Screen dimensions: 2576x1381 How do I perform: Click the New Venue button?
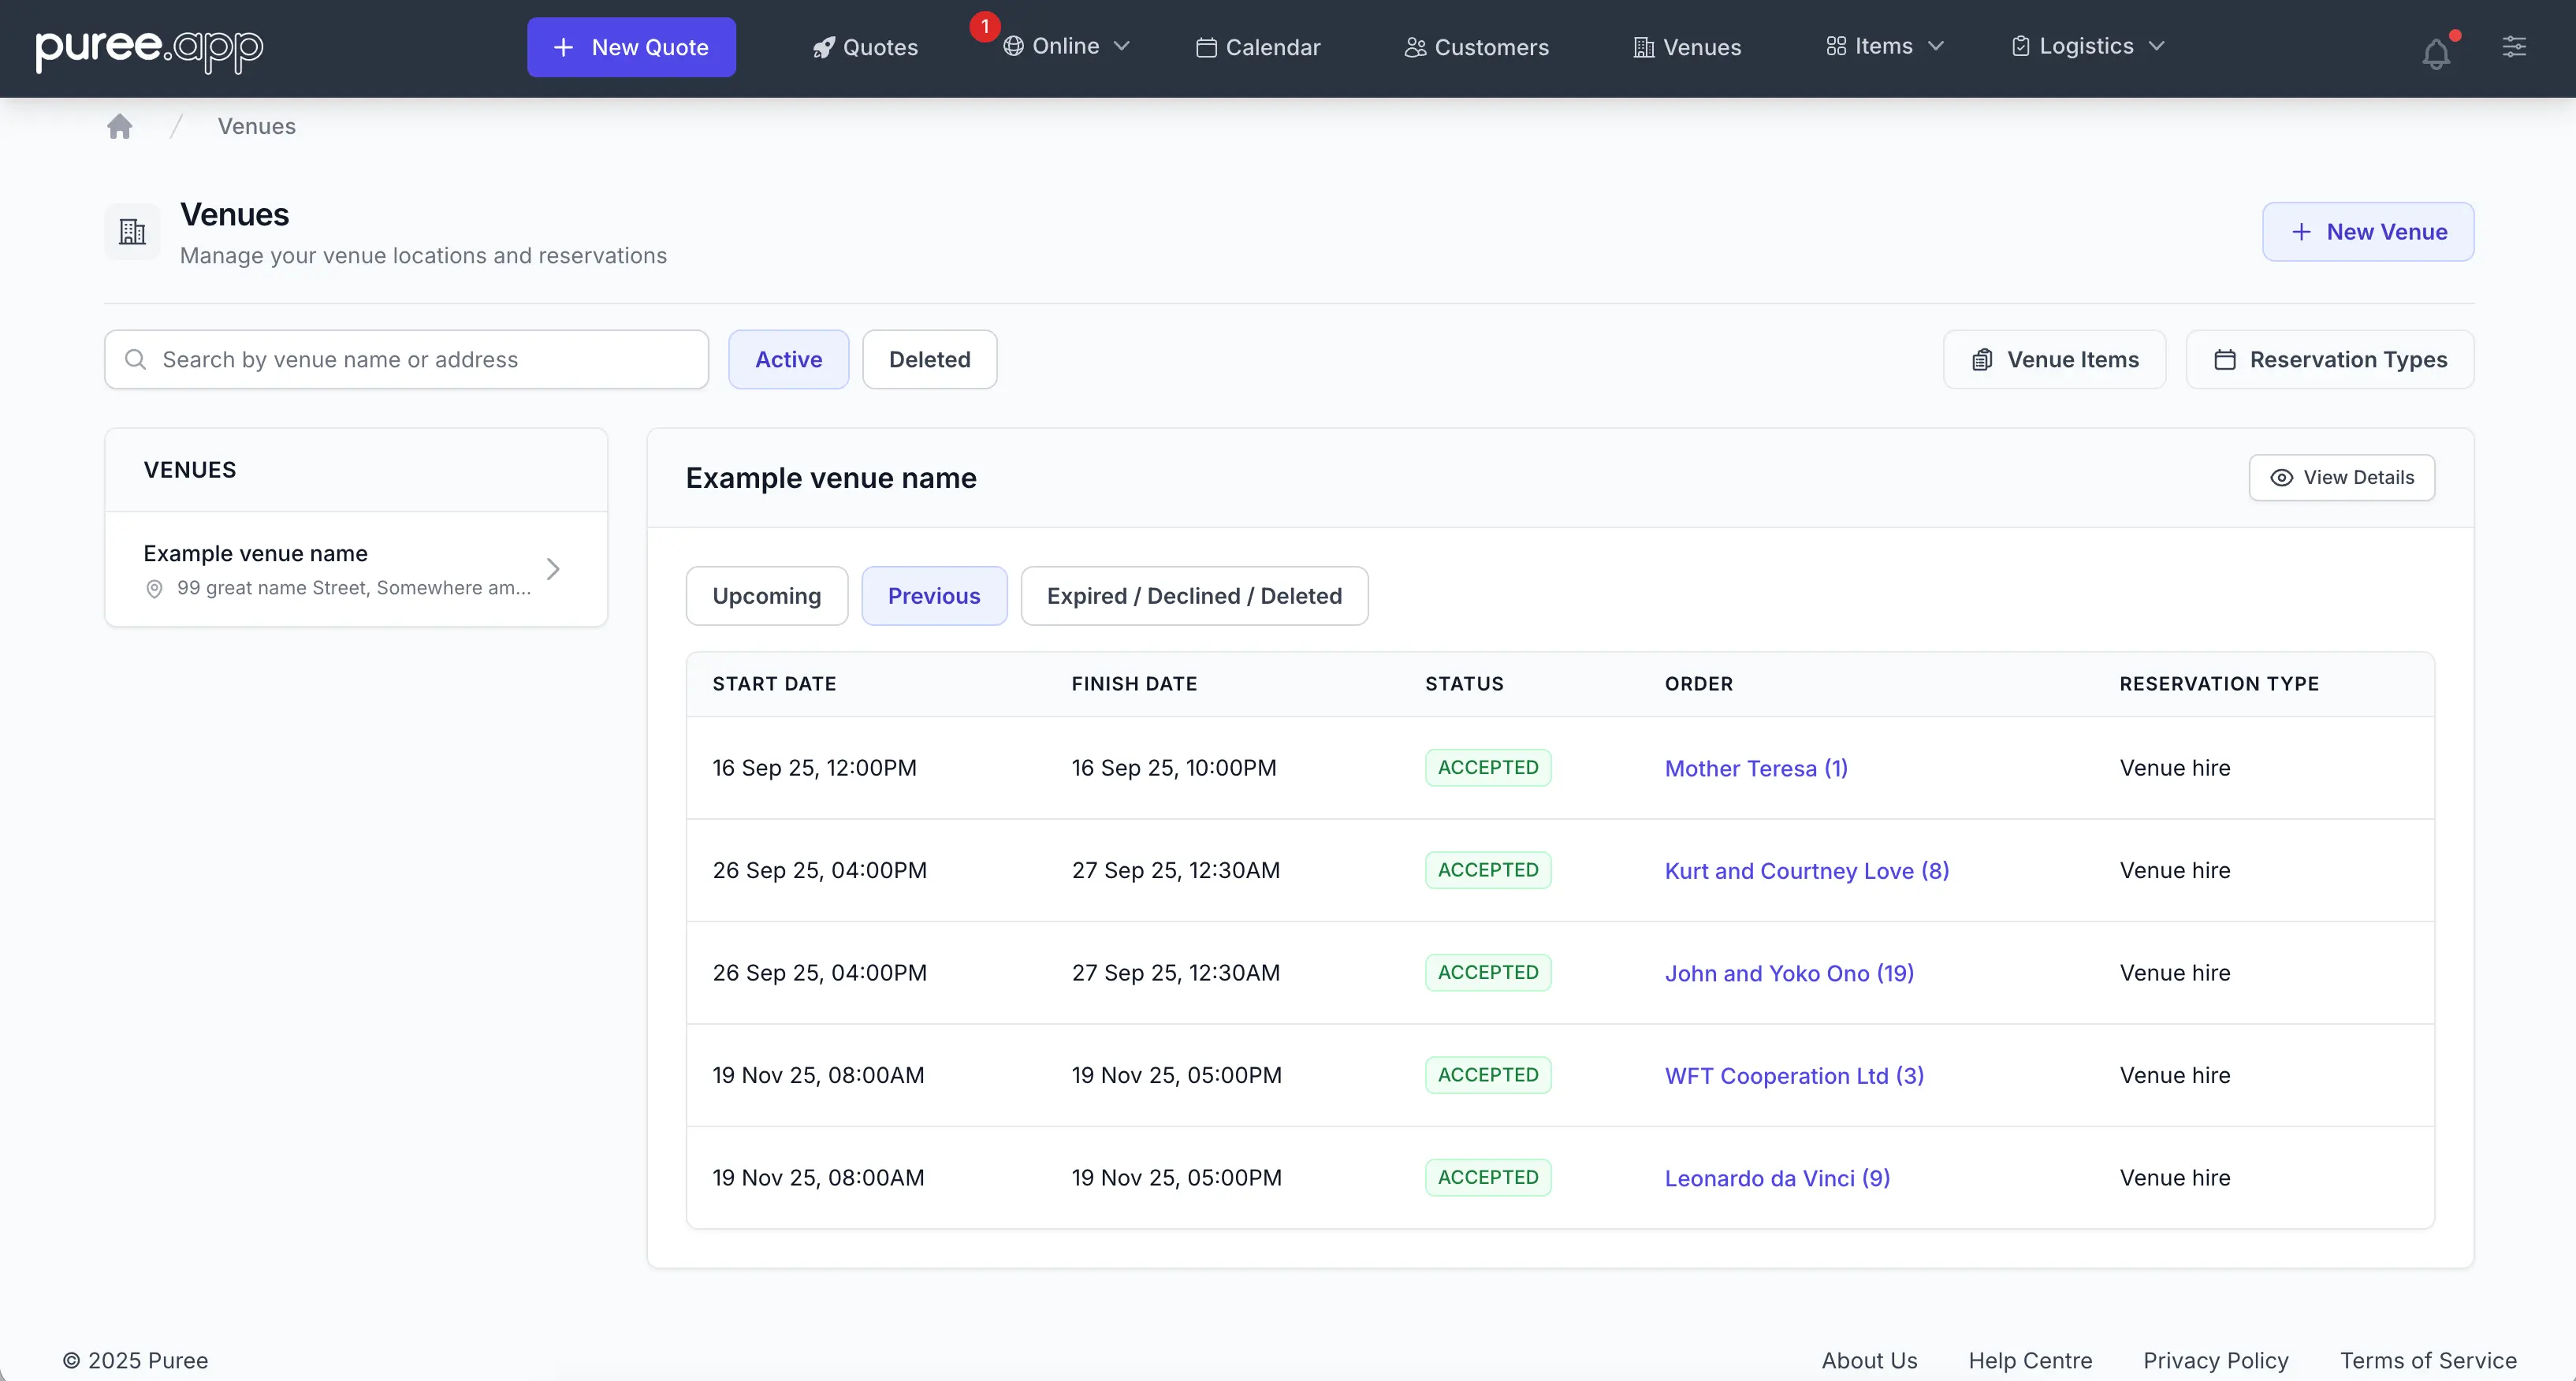click(2369, 231)
